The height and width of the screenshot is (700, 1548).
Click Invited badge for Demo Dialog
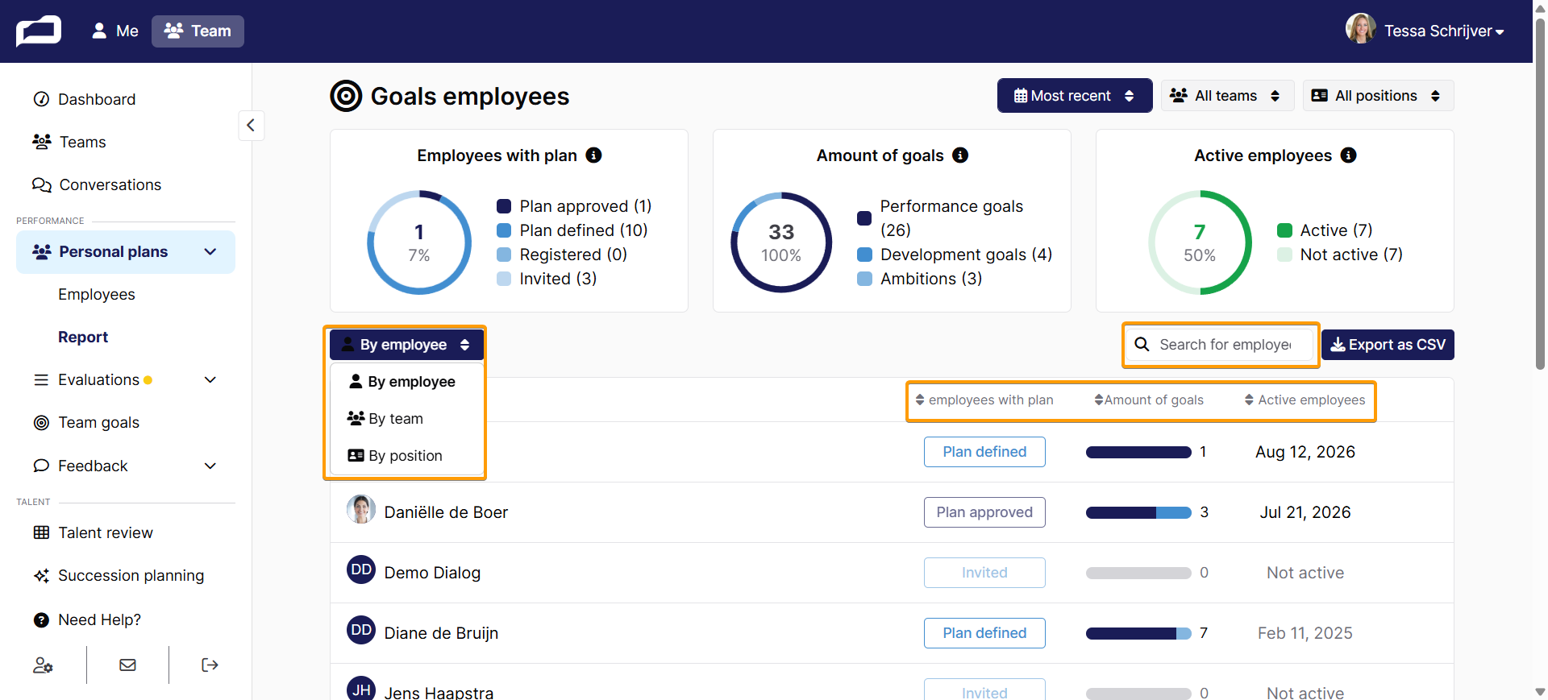[x=984, y=573]
